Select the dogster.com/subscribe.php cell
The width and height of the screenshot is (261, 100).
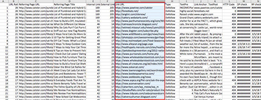point(140,31)
